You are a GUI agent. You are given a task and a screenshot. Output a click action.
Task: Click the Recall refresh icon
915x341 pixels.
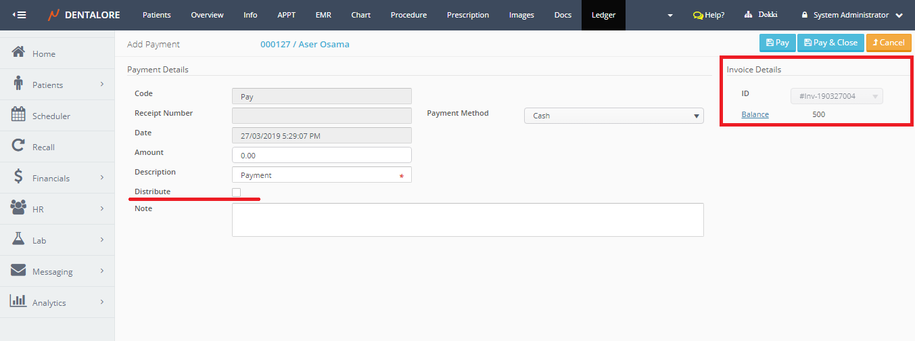coord(19,146)
